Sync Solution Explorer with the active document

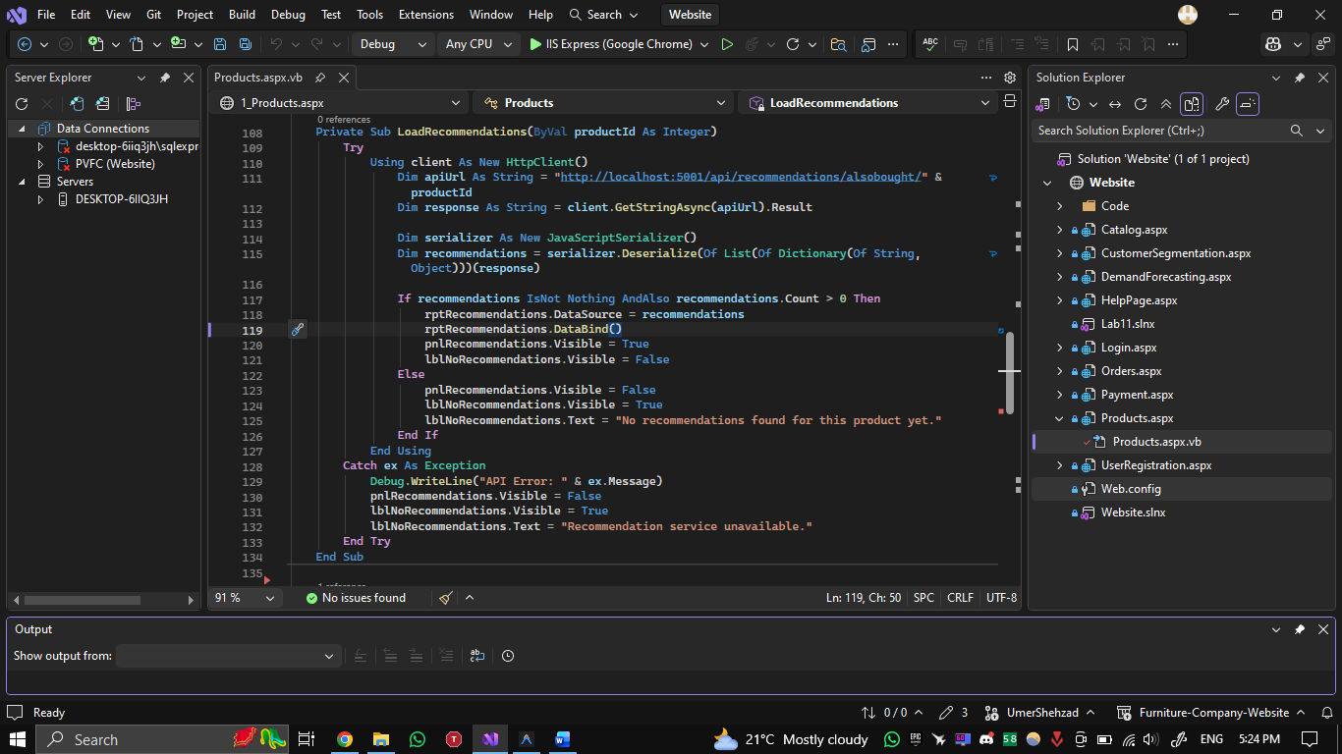pos(1115,104)
